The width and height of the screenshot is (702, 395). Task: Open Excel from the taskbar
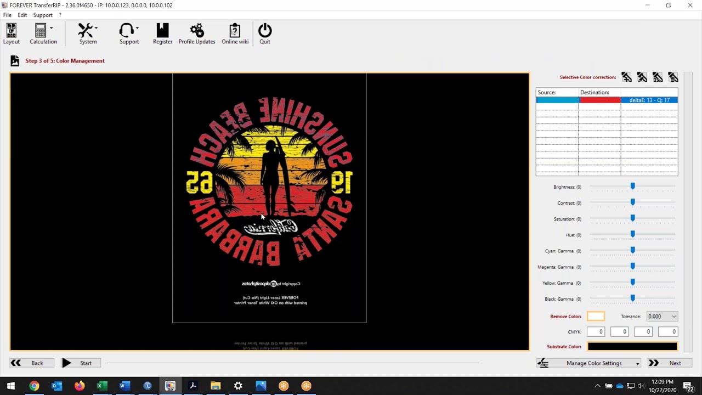click(x=102, y=386)
